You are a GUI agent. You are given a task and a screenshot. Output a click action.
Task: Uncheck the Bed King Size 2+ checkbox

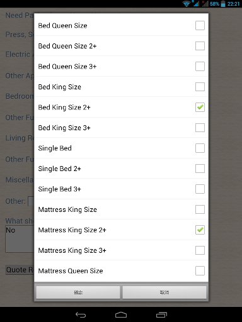200,108
